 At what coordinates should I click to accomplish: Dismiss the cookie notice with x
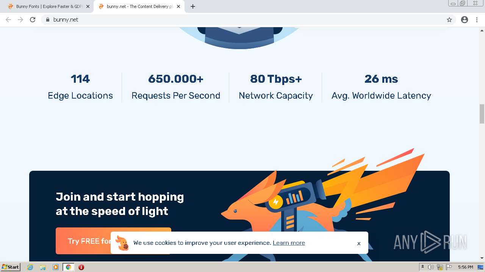tap(359, 243)
